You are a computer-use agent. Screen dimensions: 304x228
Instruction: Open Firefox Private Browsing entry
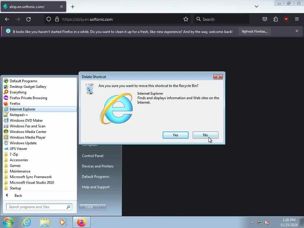click(40, 98)
